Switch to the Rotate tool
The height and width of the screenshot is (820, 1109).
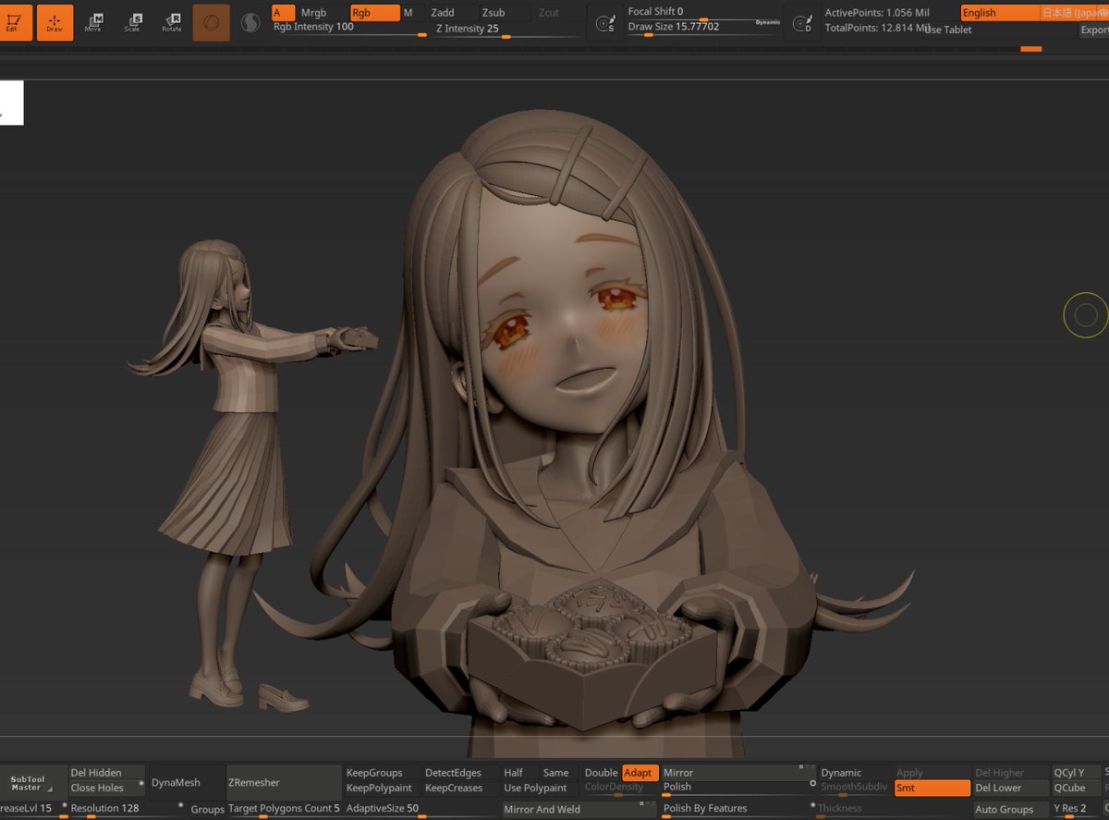tap(172, 22)
